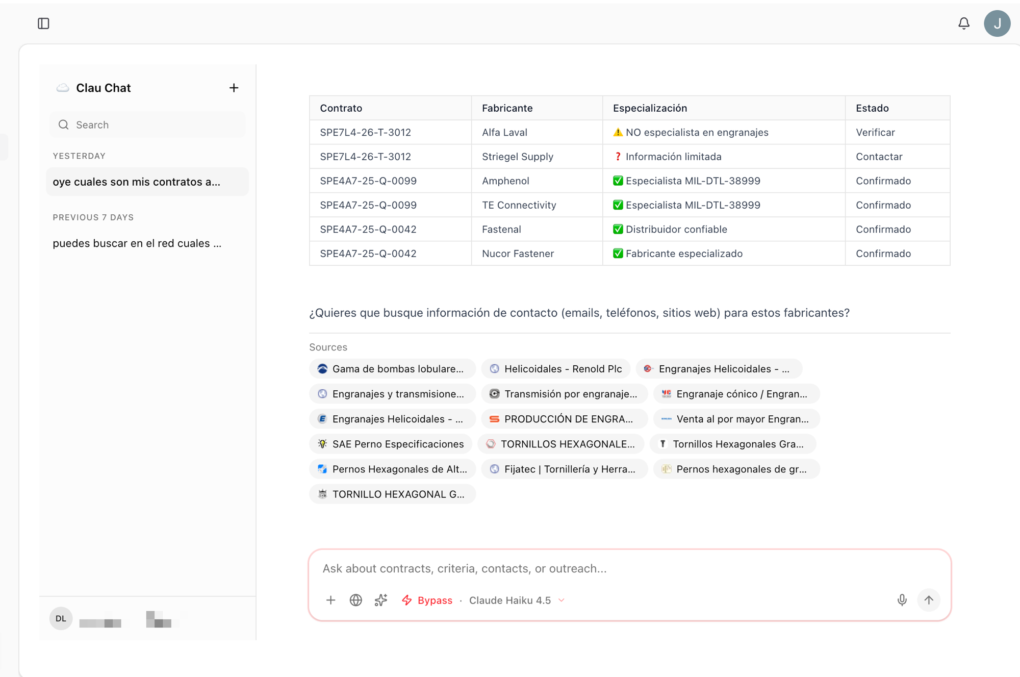Click the DL account avatar
This screenshot has width=1020, height=677.
pos(61,618)
